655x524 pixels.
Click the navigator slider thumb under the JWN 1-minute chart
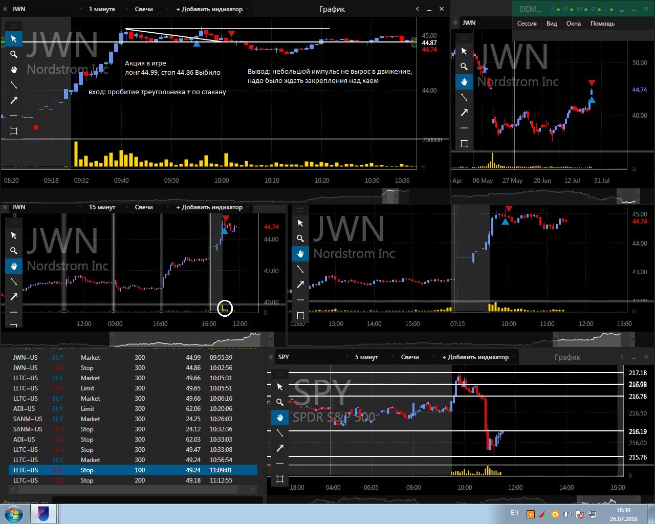click(x=390, y=196)
